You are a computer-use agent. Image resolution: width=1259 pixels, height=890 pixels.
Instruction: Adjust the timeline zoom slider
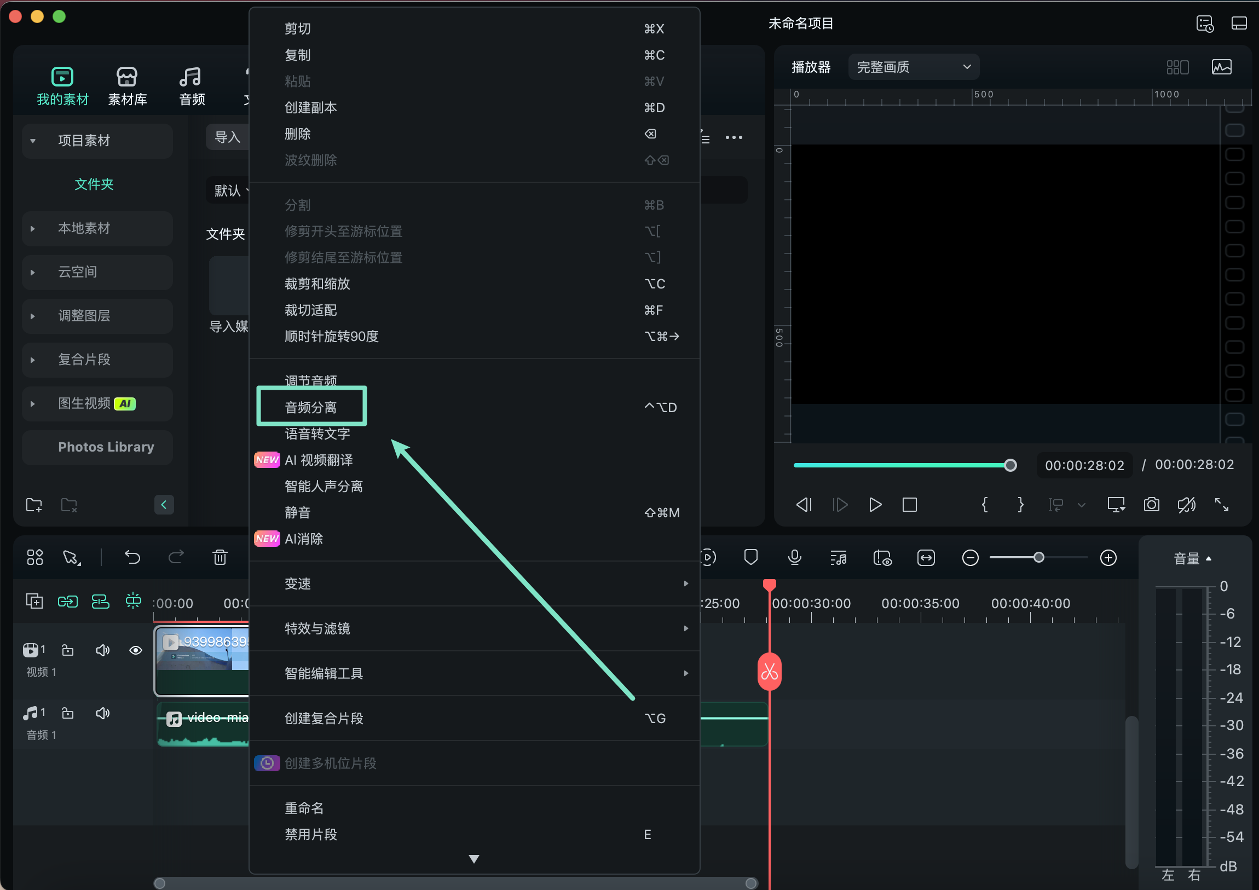[x=1038, y=557]
